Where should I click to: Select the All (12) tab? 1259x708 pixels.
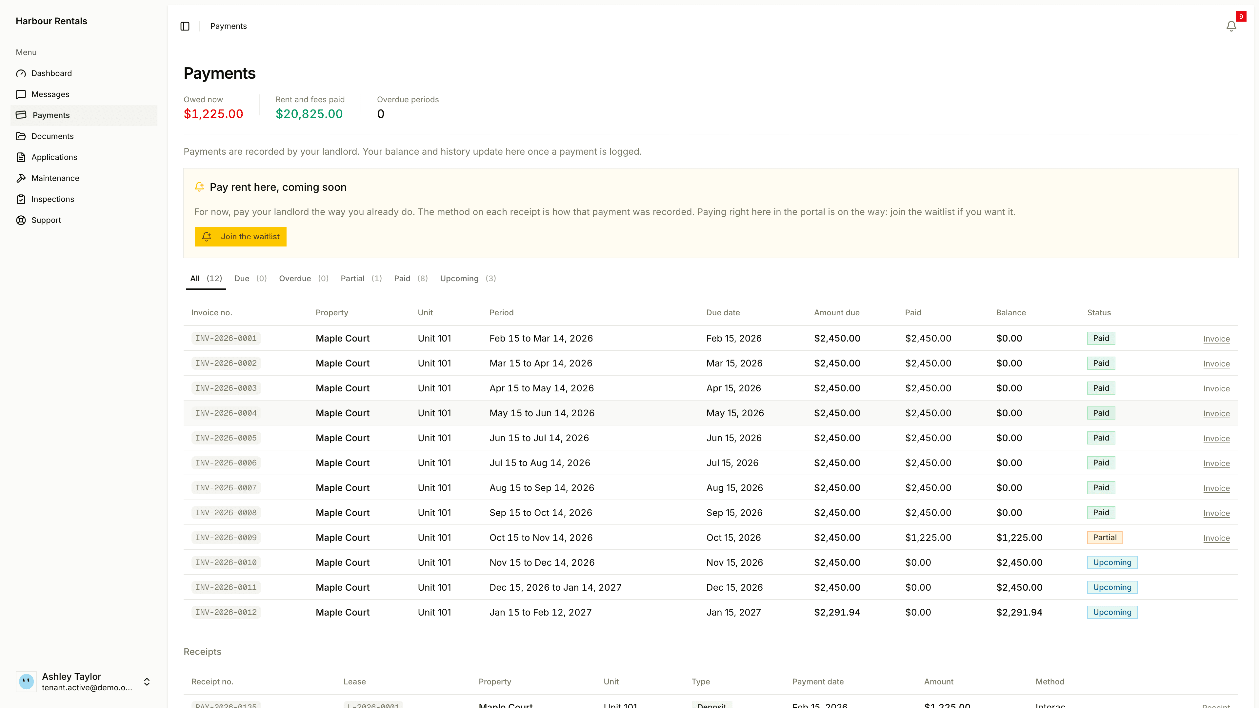206,279
